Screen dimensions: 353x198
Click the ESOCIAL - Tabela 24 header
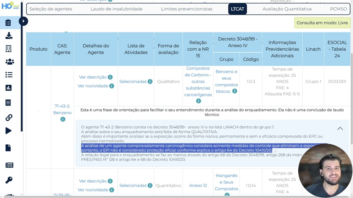pos(337,49)
